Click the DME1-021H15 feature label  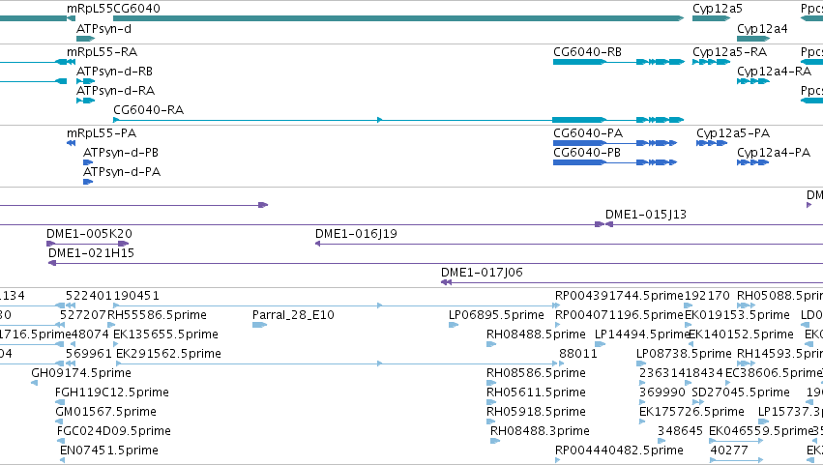[91, 253]
